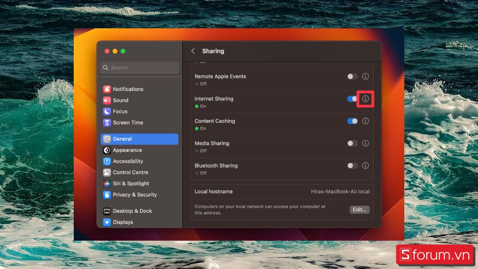Go back using the Sharing back chevron

[x=193, y=51]
